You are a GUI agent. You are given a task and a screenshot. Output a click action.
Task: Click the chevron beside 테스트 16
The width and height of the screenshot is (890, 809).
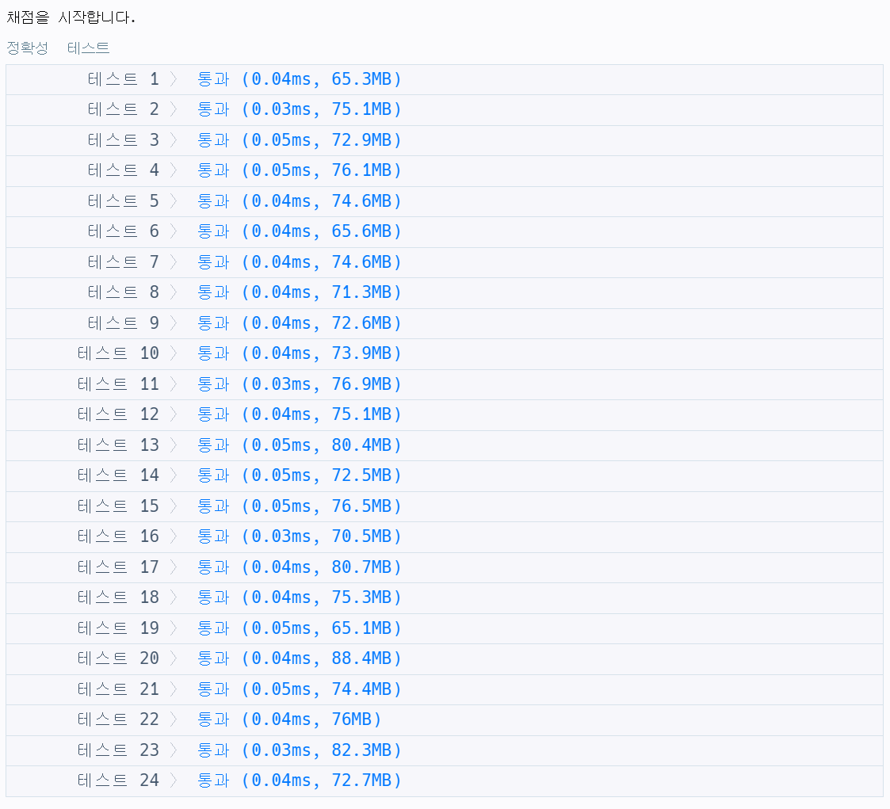click(174, 536)
